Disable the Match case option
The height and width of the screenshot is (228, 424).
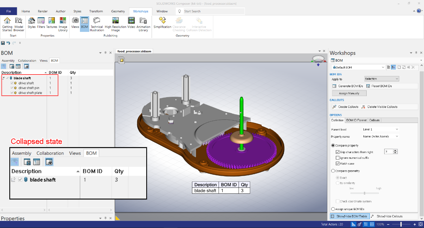coord(337,163)
